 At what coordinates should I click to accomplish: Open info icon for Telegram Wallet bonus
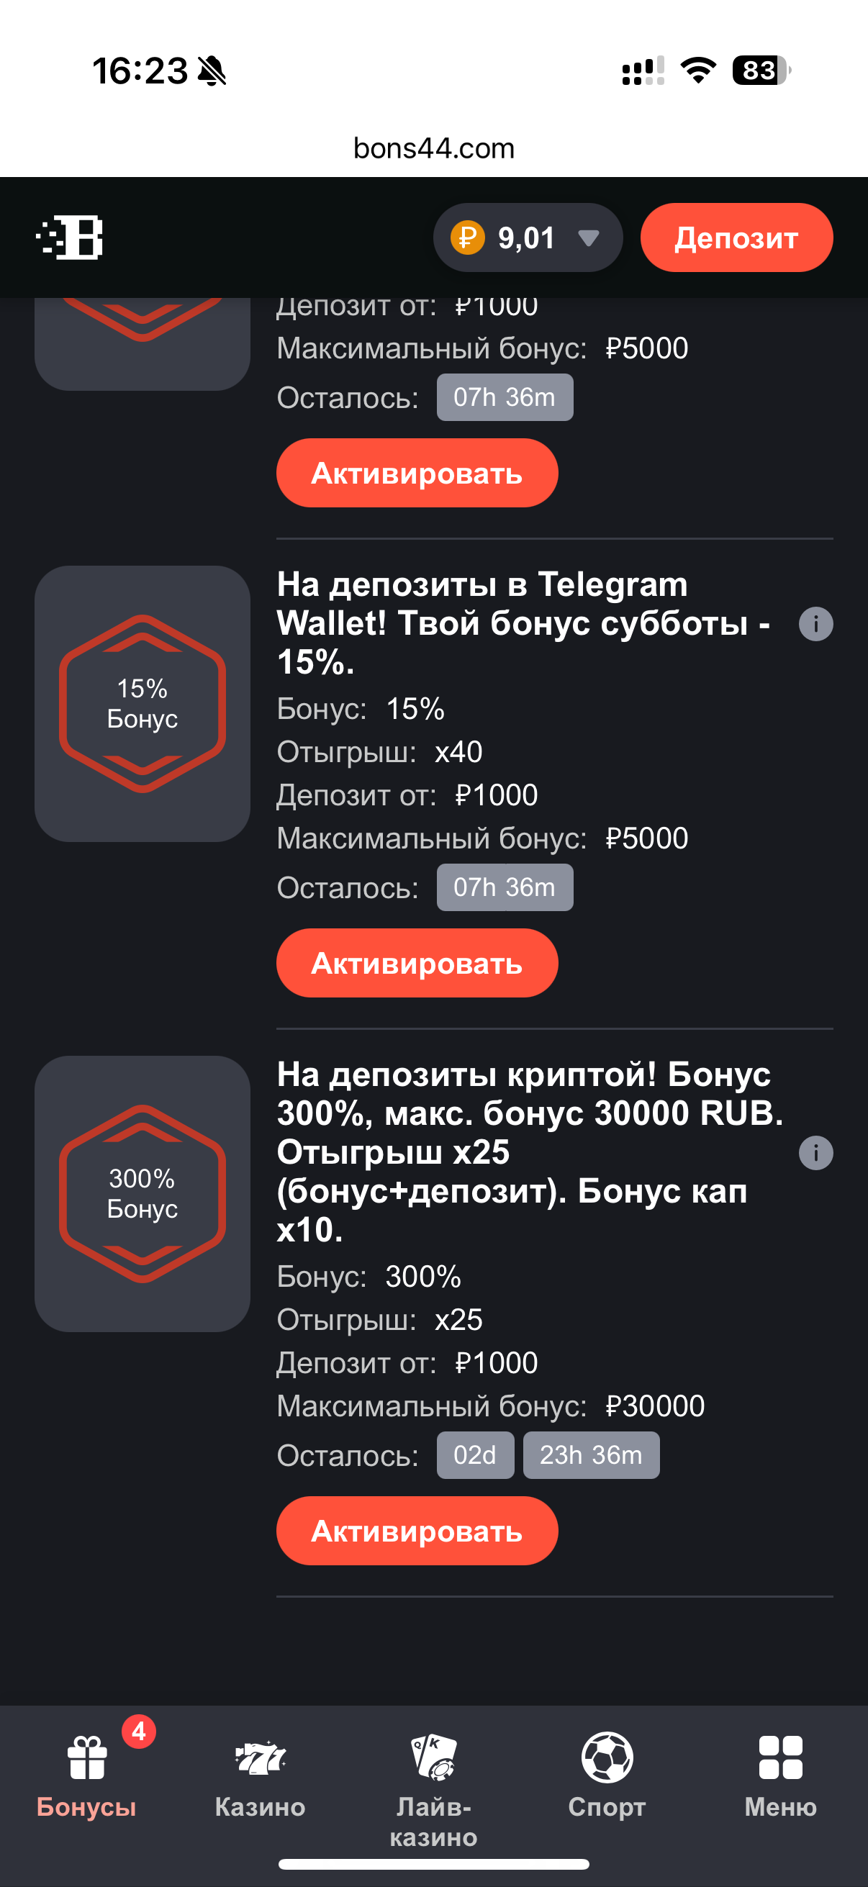click(815, 624)
